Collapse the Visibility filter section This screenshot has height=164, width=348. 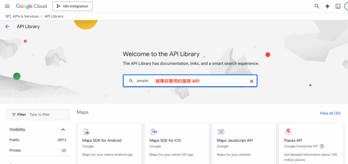[63, 130]
